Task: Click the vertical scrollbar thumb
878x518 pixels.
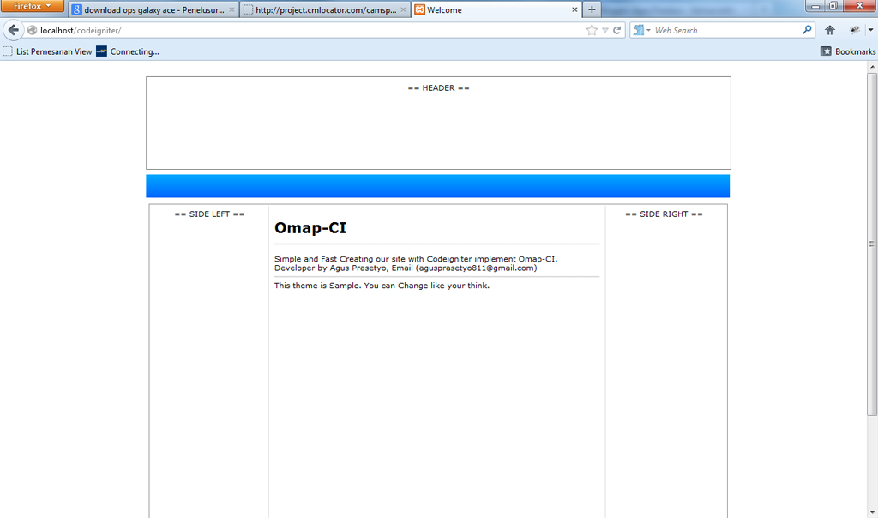Action: 872,244
